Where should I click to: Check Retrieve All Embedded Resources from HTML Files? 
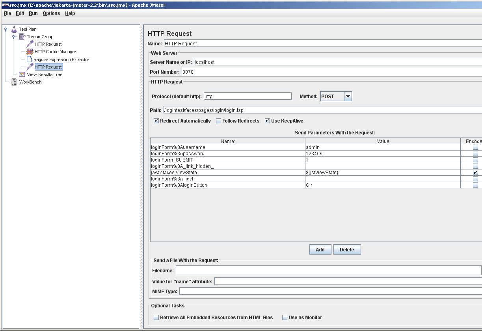(x=156, y=317)
